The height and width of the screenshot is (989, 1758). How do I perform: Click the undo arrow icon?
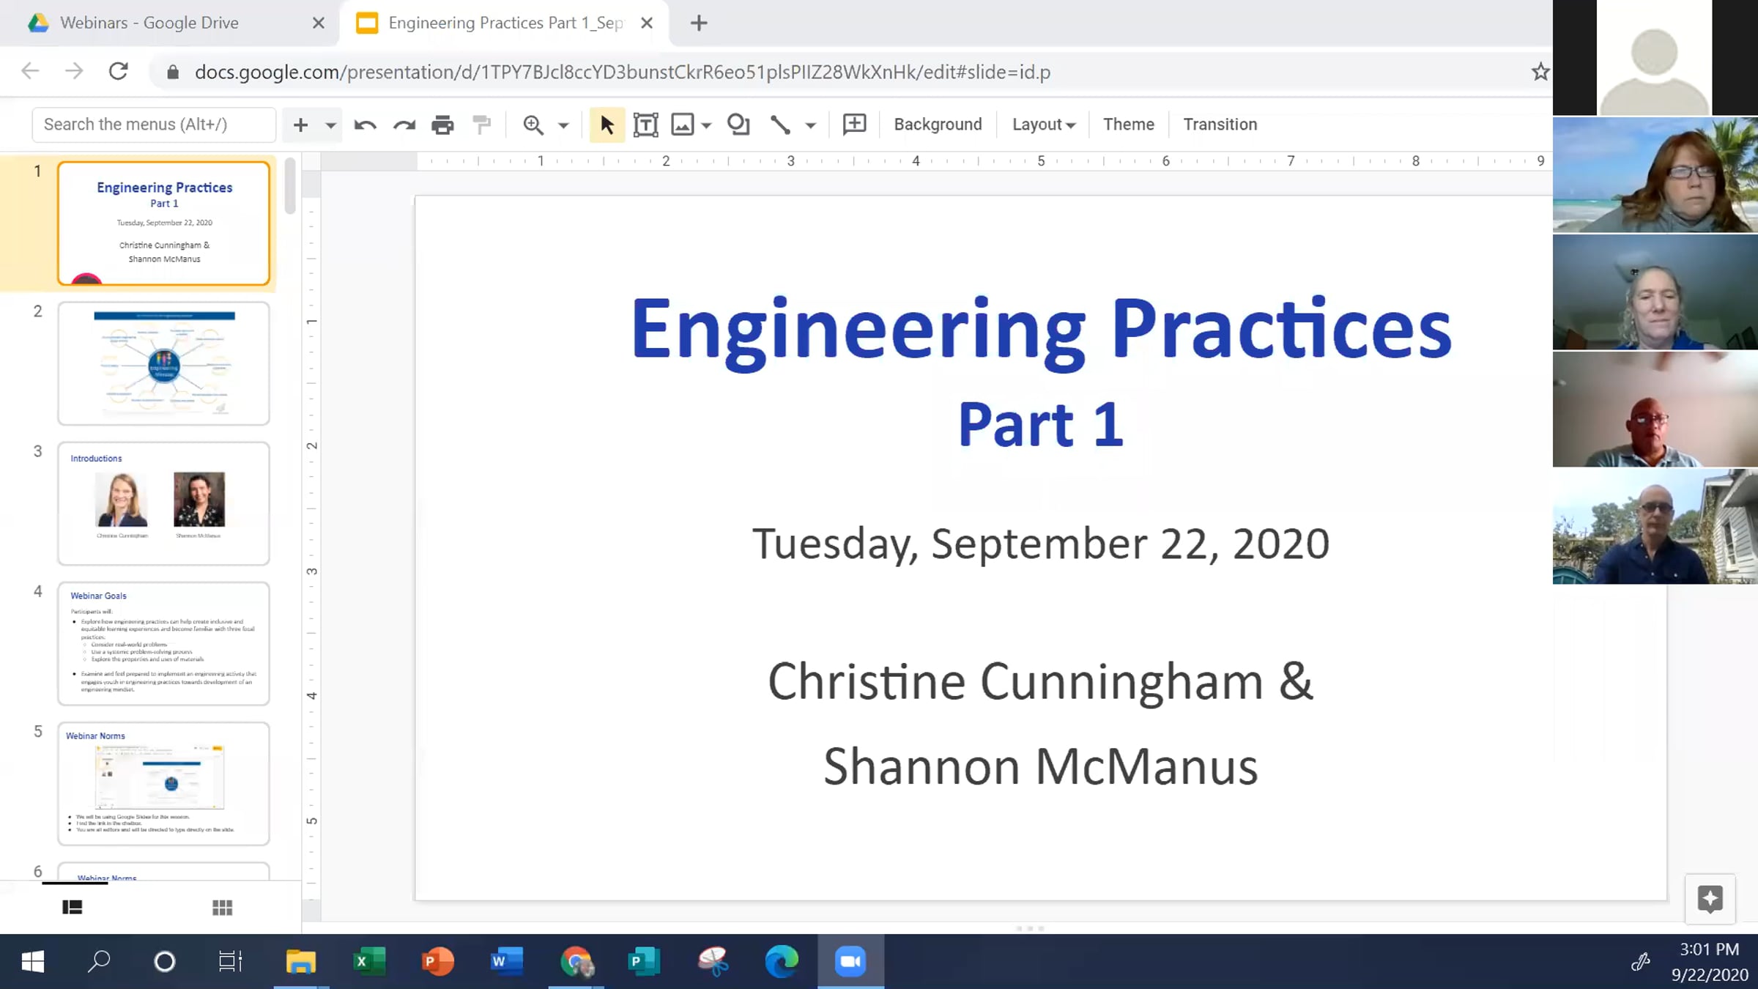pos(365,125)
